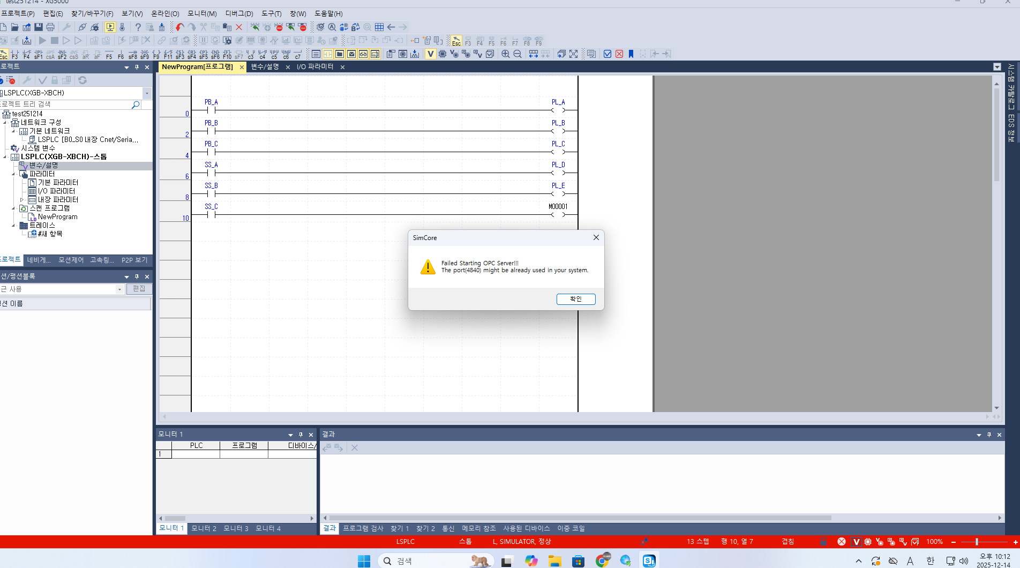Switch to the 변수/설명 tab
The width and height of the screenshot is (1020, 568).
click(x=265, y=67)
